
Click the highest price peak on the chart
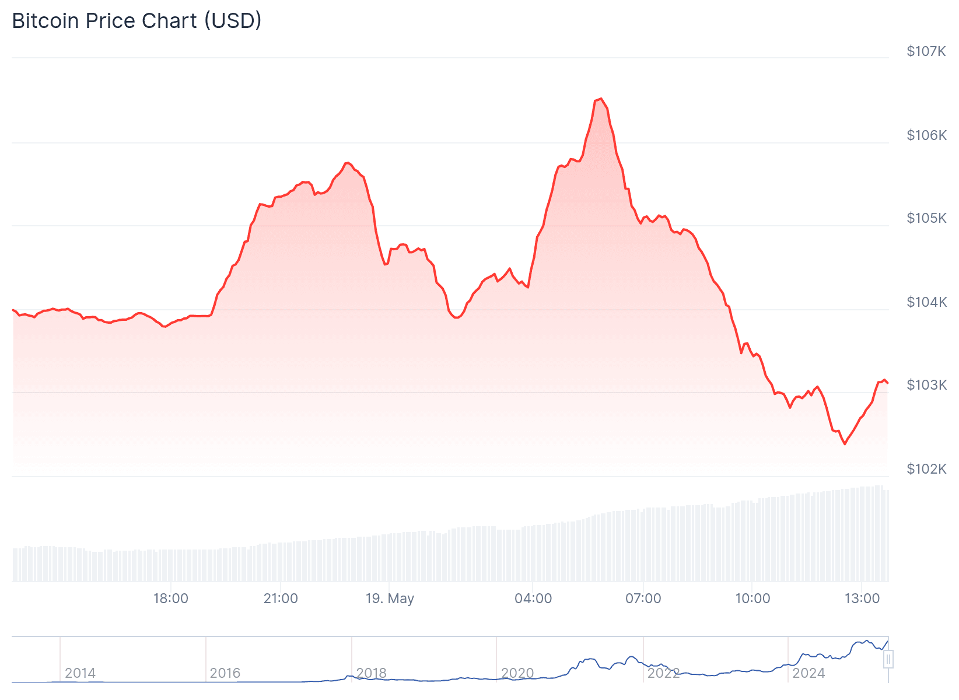[600, 99]
